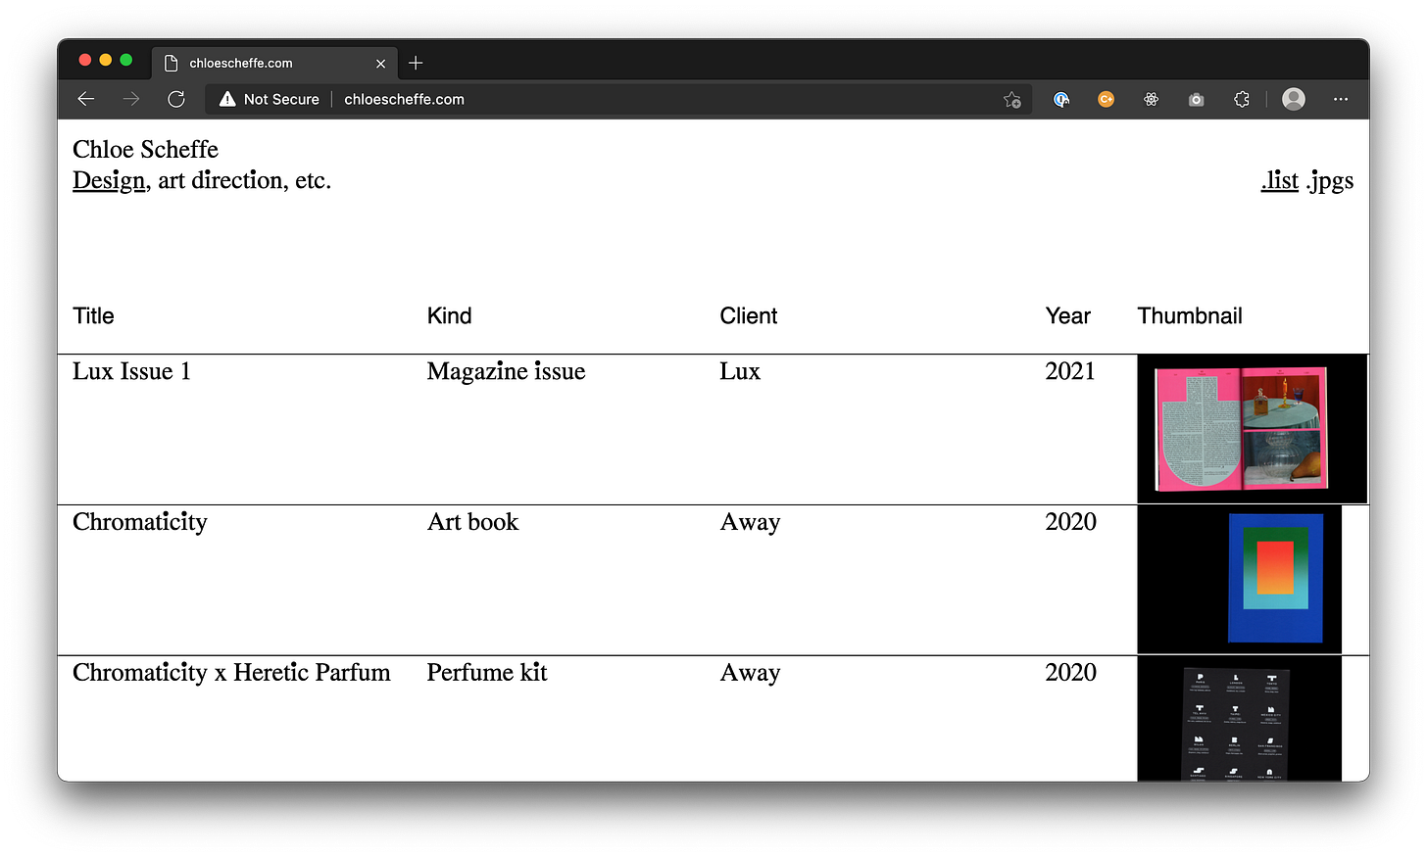Open the browser settings three-dot menu
Image resolution: width=1427 pixels, height=857 pixels.
click(1341, 99)
